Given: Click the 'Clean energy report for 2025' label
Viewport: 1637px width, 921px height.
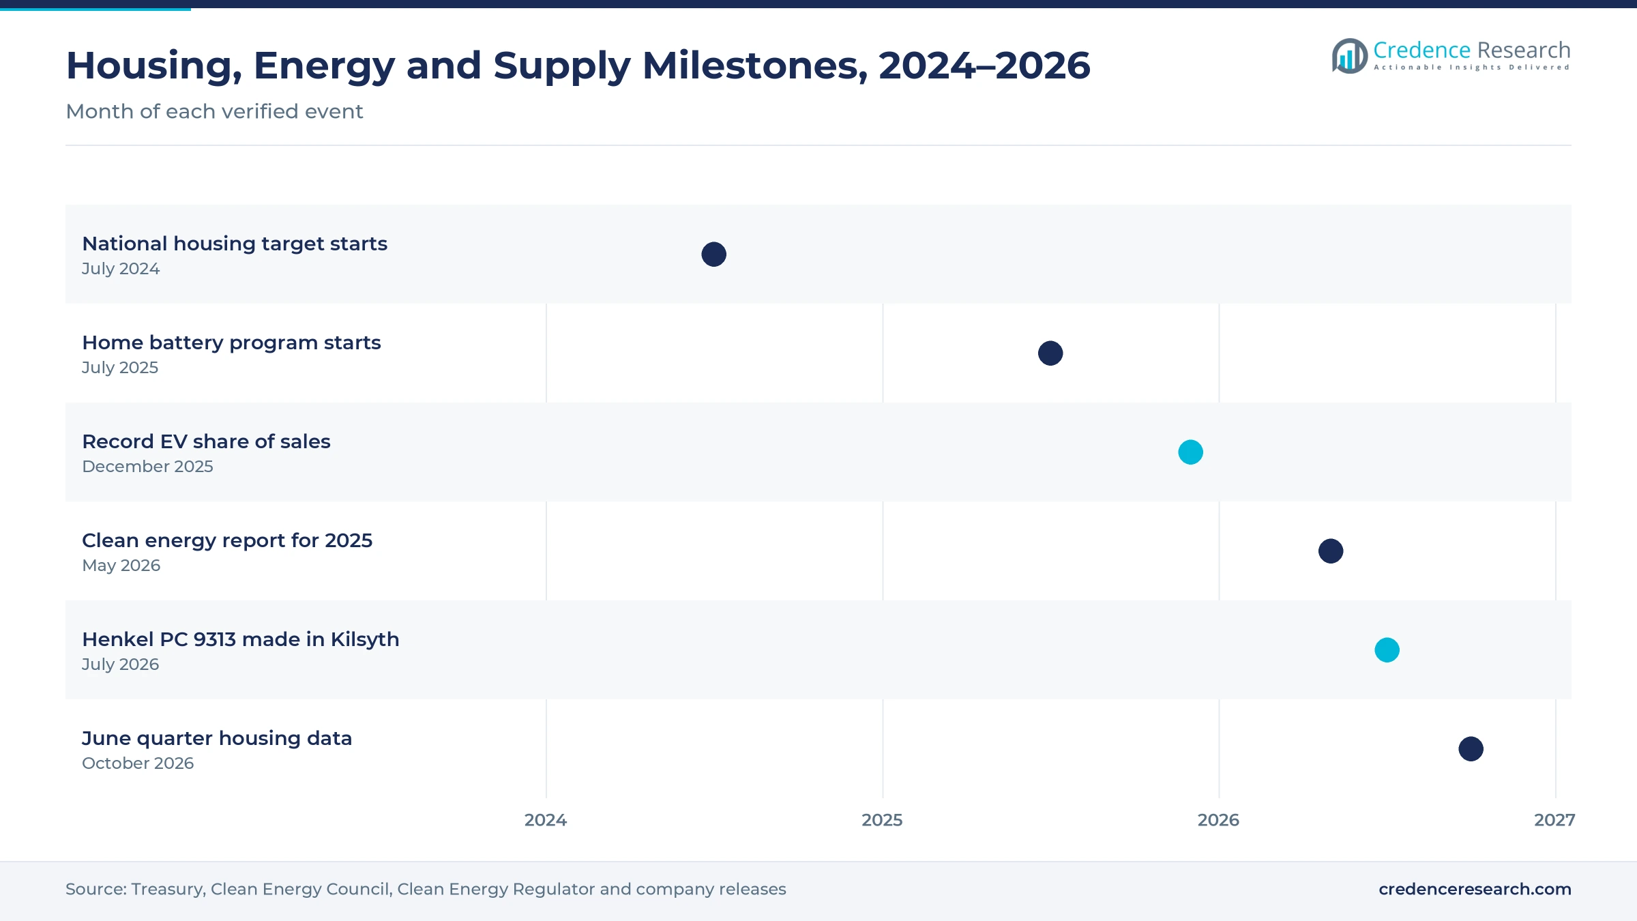Looking at the screenshot, I should pos(227,540).
